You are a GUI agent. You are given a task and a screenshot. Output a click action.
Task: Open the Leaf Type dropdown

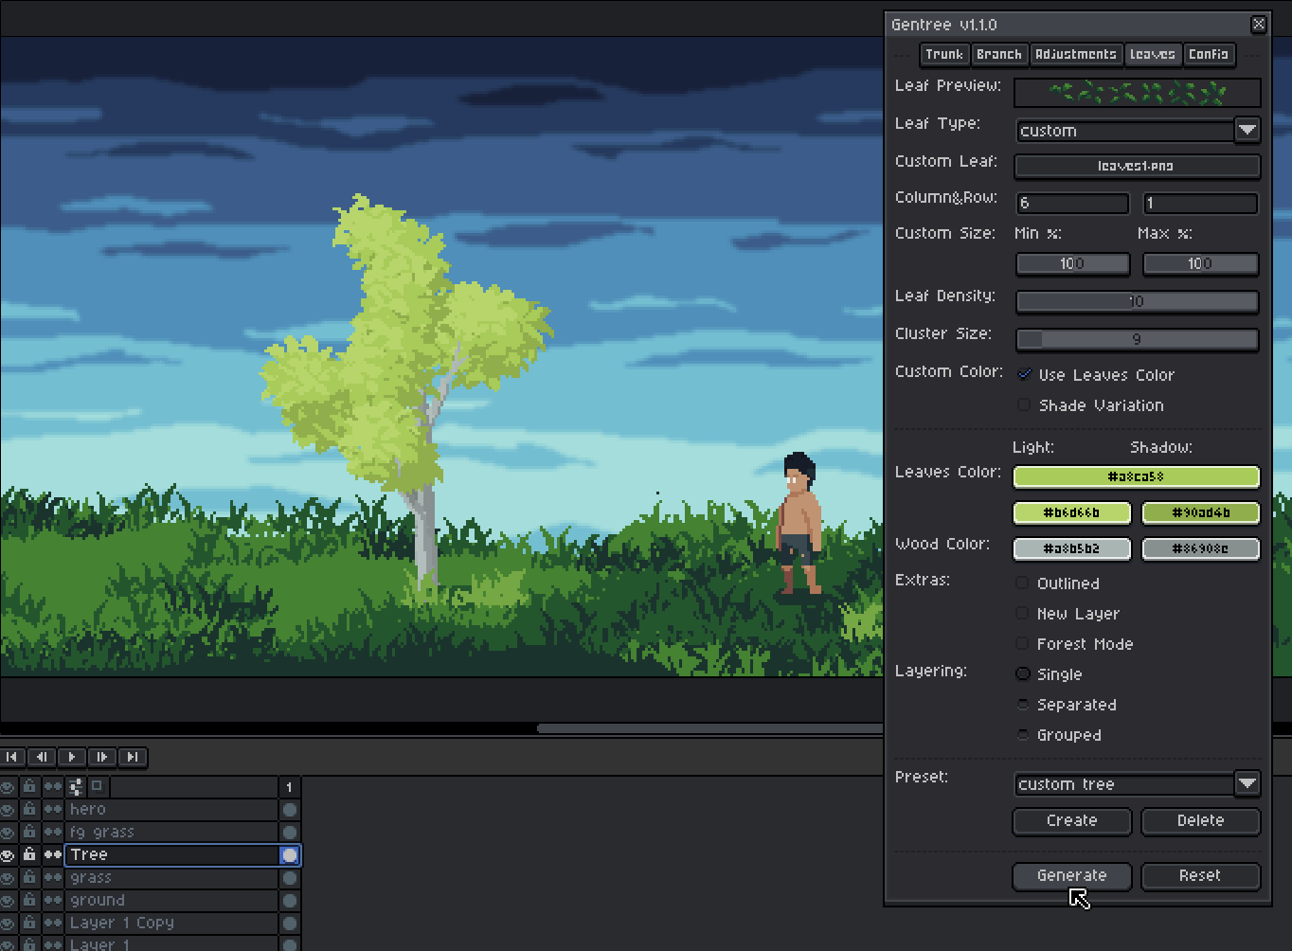(x=1247, y=130)
